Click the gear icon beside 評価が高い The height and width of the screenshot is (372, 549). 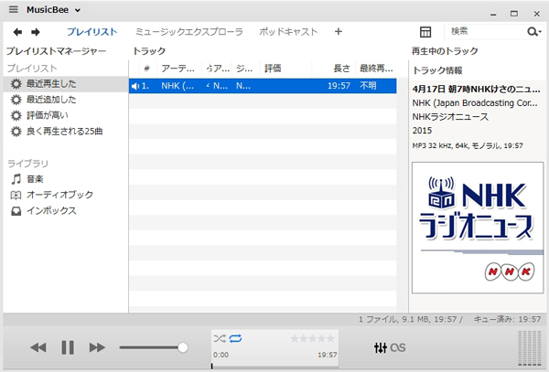point(16,115)
